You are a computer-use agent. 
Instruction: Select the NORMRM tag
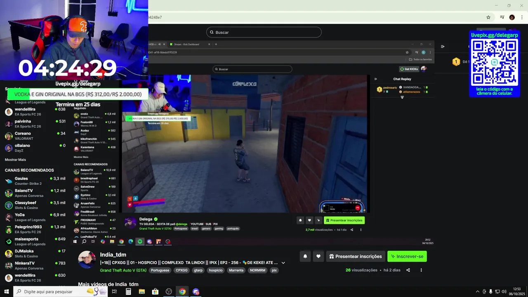pos(258,271)
